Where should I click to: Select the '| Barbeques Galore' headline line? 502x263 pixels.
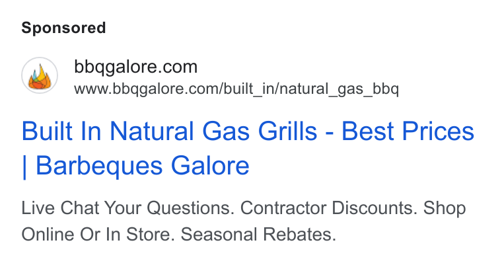click(135, 166)
